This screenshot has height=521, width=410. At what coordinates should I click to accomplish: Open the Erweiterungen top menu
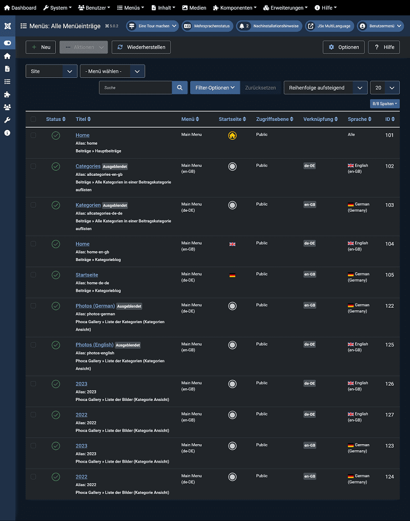[285, 8]
